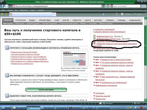The height and width of the screenshot is (110, 147).
Task: Open Покерные руки (комбинации) link in step 1
Action: (22, 64)
